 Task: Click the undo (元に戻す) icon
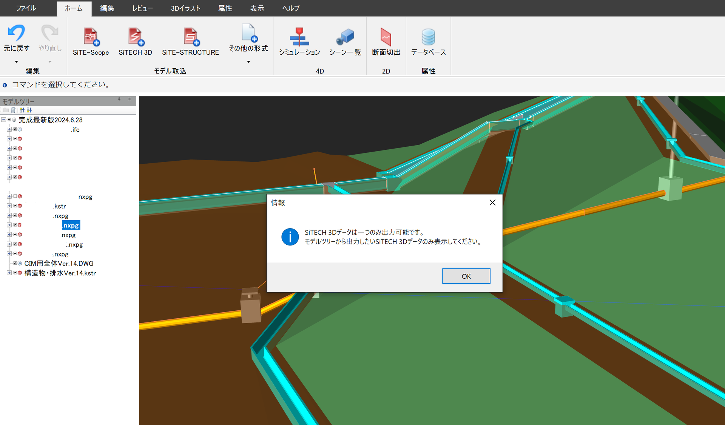[16, 33]
